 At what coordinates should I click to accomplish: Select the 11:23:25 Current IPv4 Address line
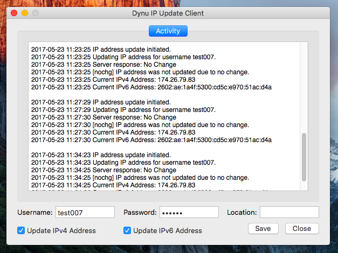pos(113,80)
